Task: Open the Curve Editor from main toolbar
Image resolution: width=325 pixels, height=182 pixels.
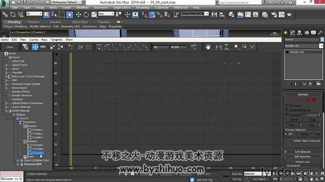Action: [x=248, y=14]
